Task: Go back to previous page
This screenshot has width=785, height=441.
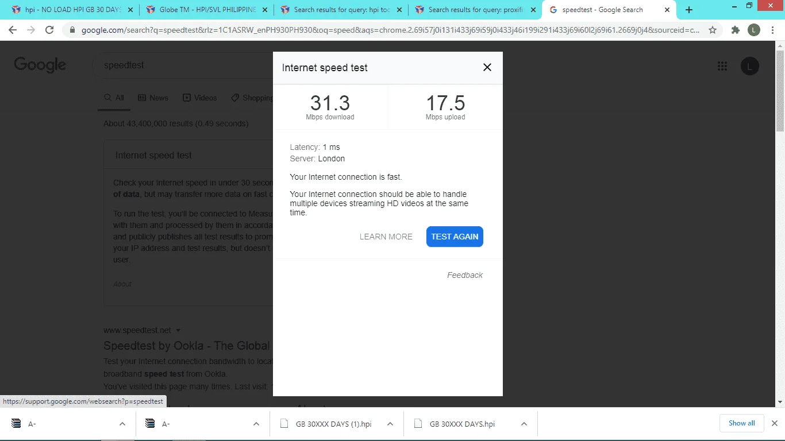Action: 13,30
